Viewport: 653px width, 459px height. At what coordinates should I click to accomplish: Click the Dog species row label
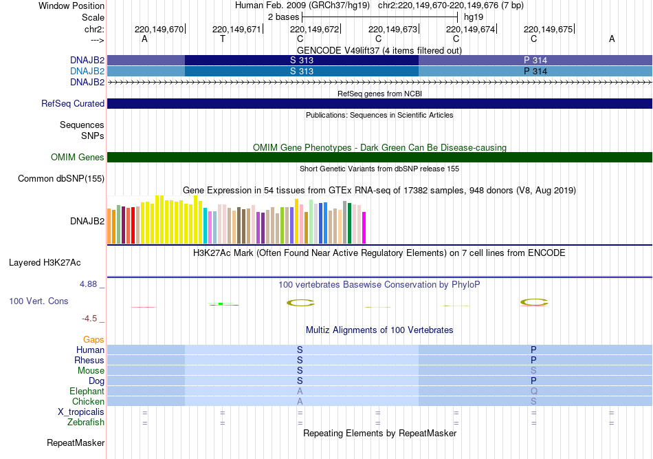[x=96, y=381]
